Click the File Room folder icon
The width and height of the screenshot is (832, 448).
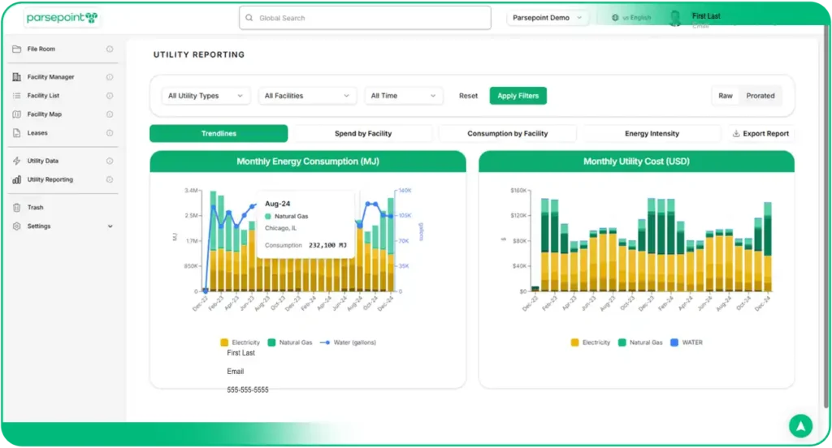17,49
